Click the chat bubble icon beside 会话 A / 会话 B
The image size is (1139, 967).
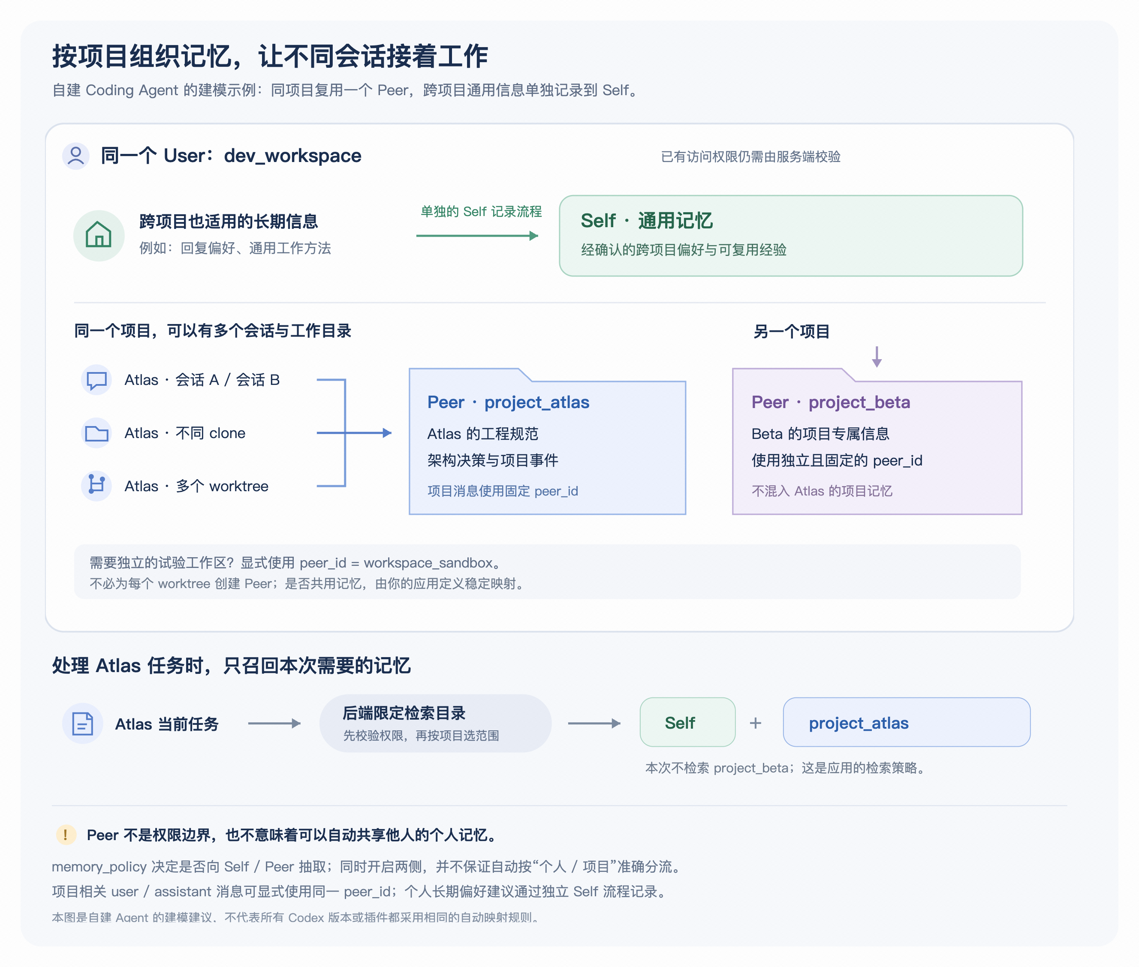pyautogui.click(x=96, y=380)
